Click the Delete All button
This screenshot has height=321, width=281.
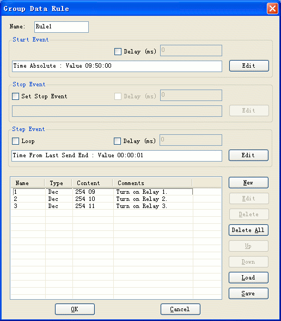(248, 230)
